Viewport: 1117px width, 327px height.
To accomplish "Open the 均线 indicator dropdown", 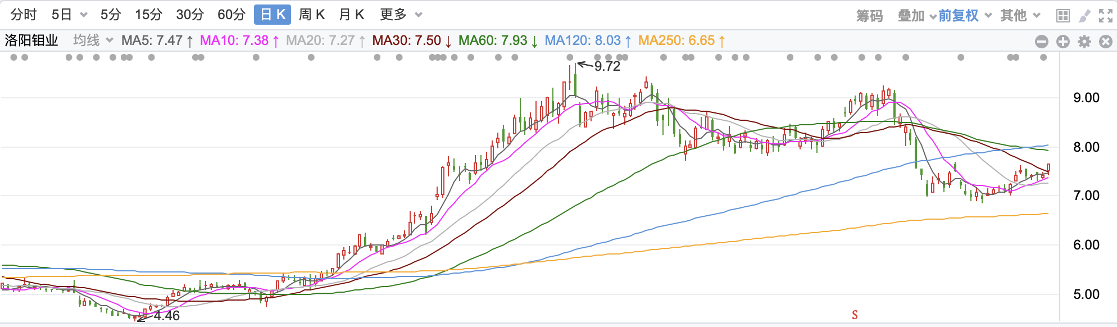I will pos(93,40).
